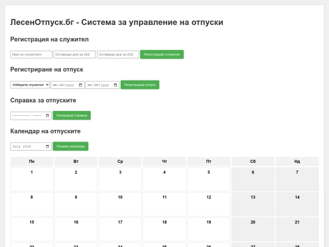Select calendar day 9
The height and width of the screenshot is (247, 329).
click(76, 204)
